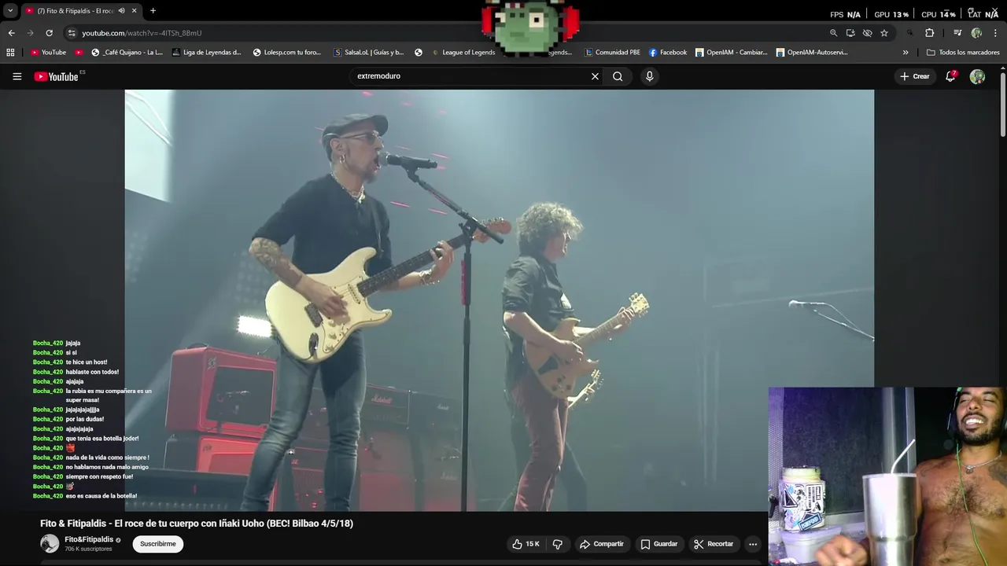The height and width of the screenshot is (566, 1007).
Task: Mute the tab via speaker icon
Action: tap(121, 11)
